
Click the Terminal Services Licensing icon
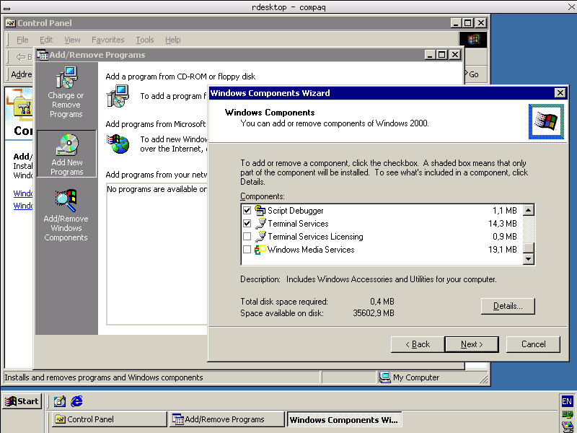pos(260,237)
